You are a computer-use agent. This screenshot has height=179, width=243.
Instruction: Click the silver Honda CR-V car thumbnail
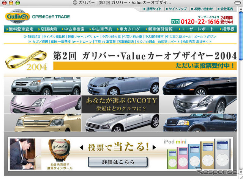pyautogui.click(x=43, y=86)
